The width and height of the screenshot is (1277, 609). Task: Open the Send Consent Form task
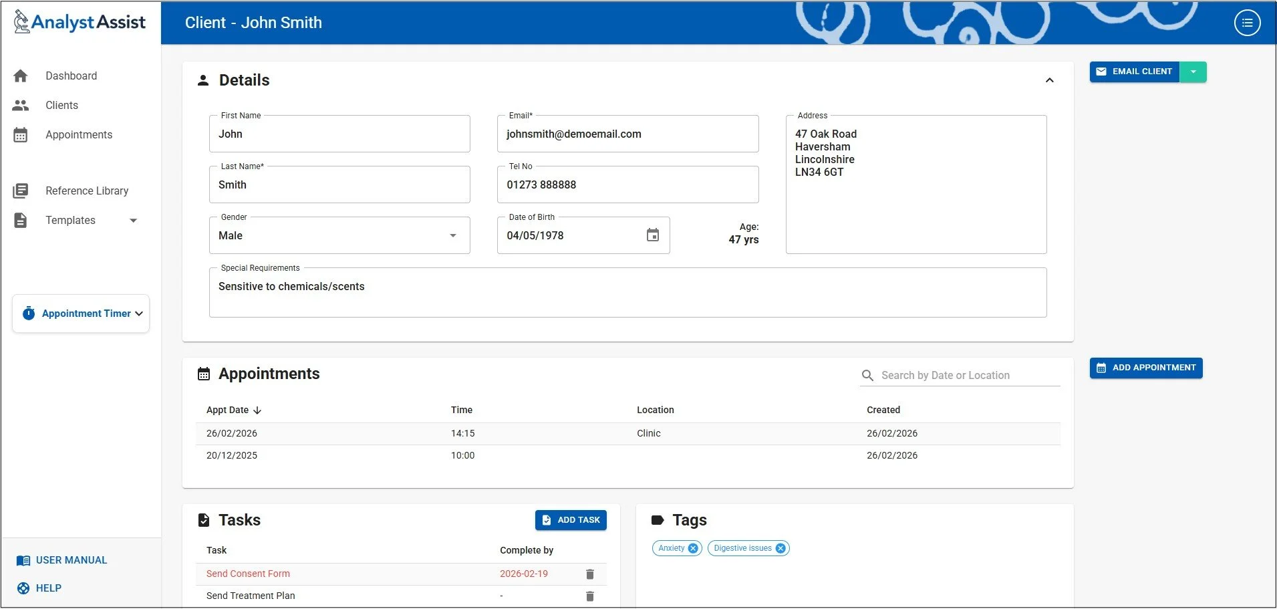point(248,574)
